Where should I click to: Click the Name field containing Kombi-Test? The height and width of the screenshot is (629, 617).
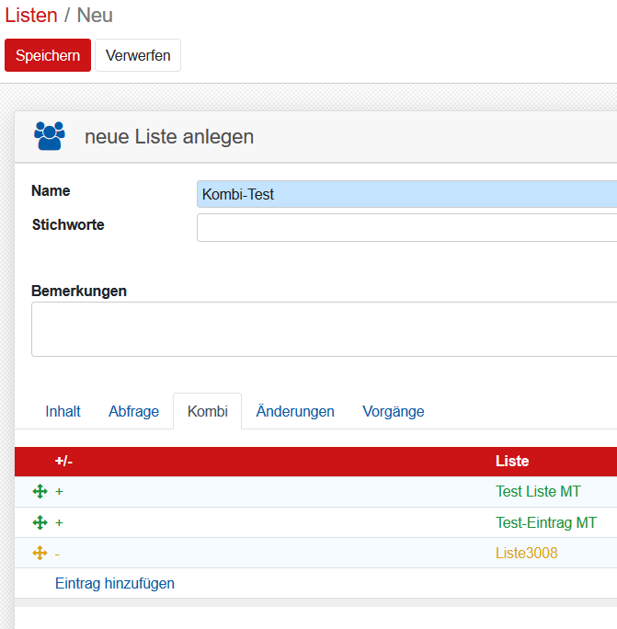point(406,194)
